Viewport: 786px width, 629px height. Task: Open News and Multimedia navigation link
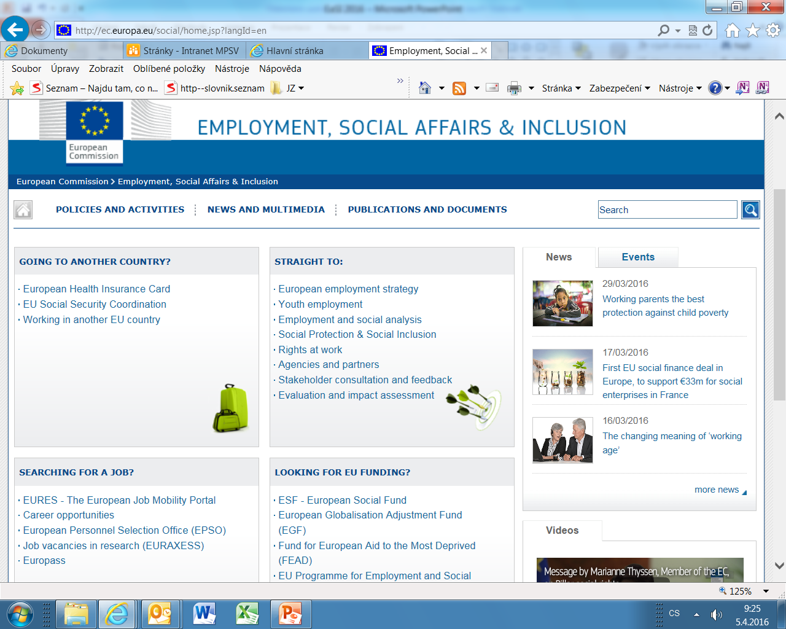pos(266,209)
